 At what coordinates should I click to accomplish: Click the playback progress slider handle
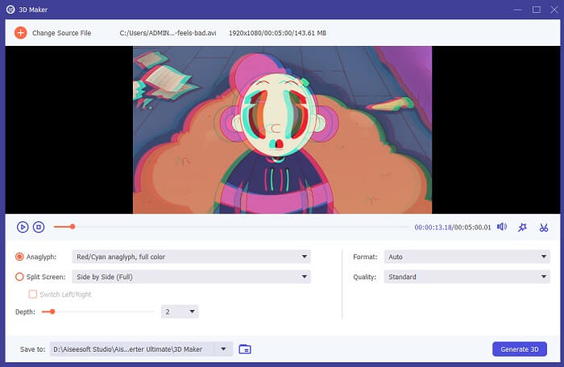click(73, 227)
